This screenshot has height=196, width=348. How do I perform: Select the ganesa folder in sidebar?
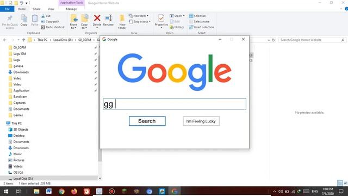pyautogui.click(x=18, y=66)
